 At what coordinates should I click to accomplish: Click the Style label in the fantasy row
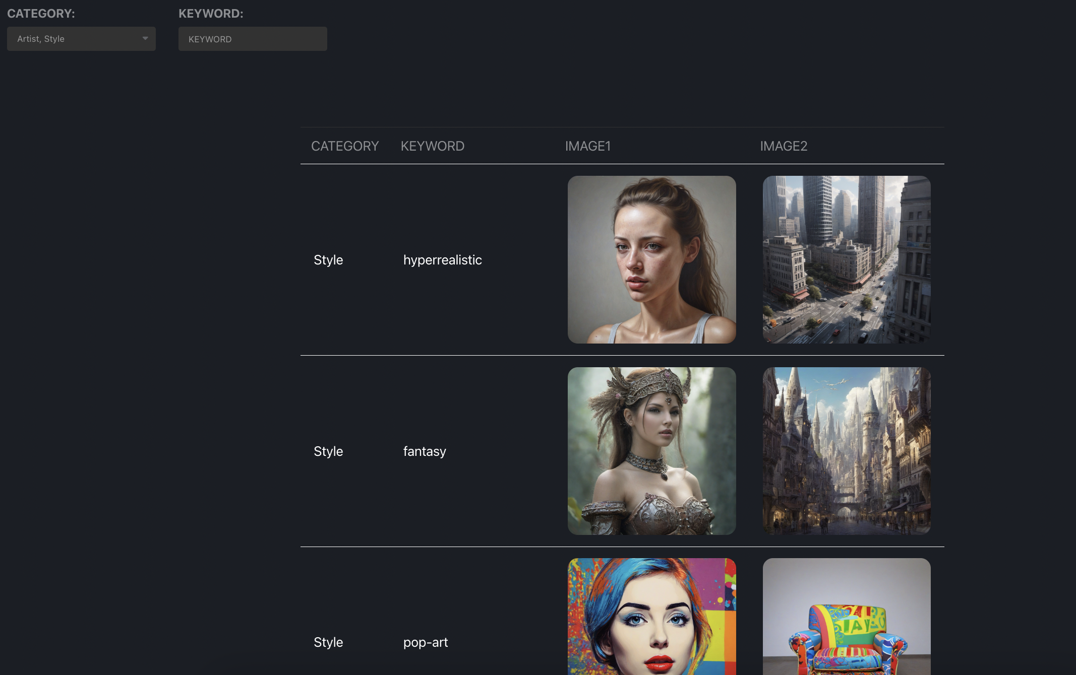click(x=328, y=451)
